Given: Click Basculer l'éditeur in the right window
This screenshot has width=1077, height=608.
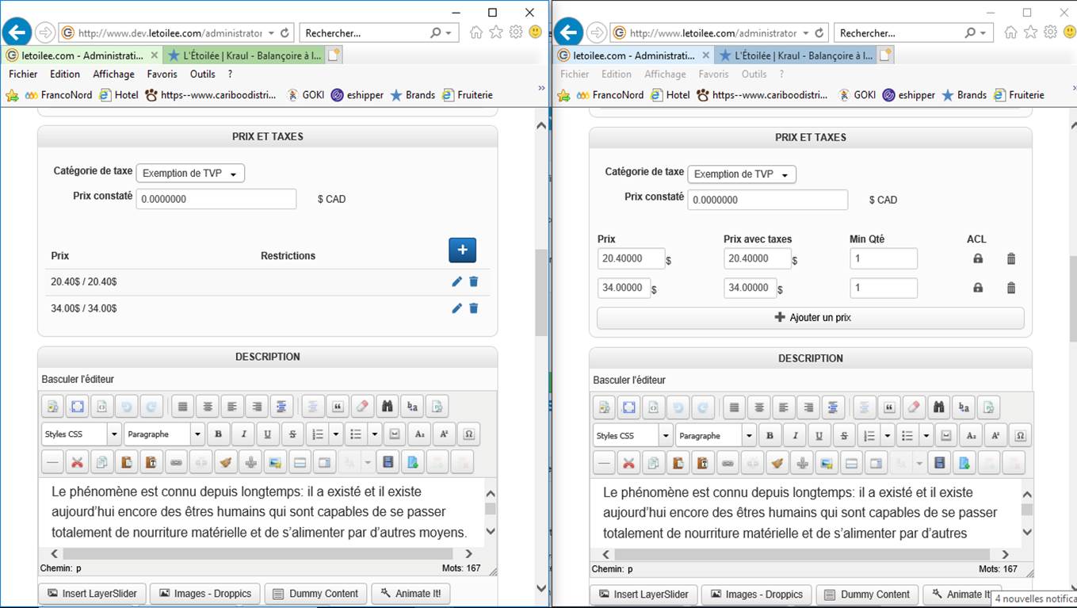Looking at the screenshot, I should (x=629, y=380).
